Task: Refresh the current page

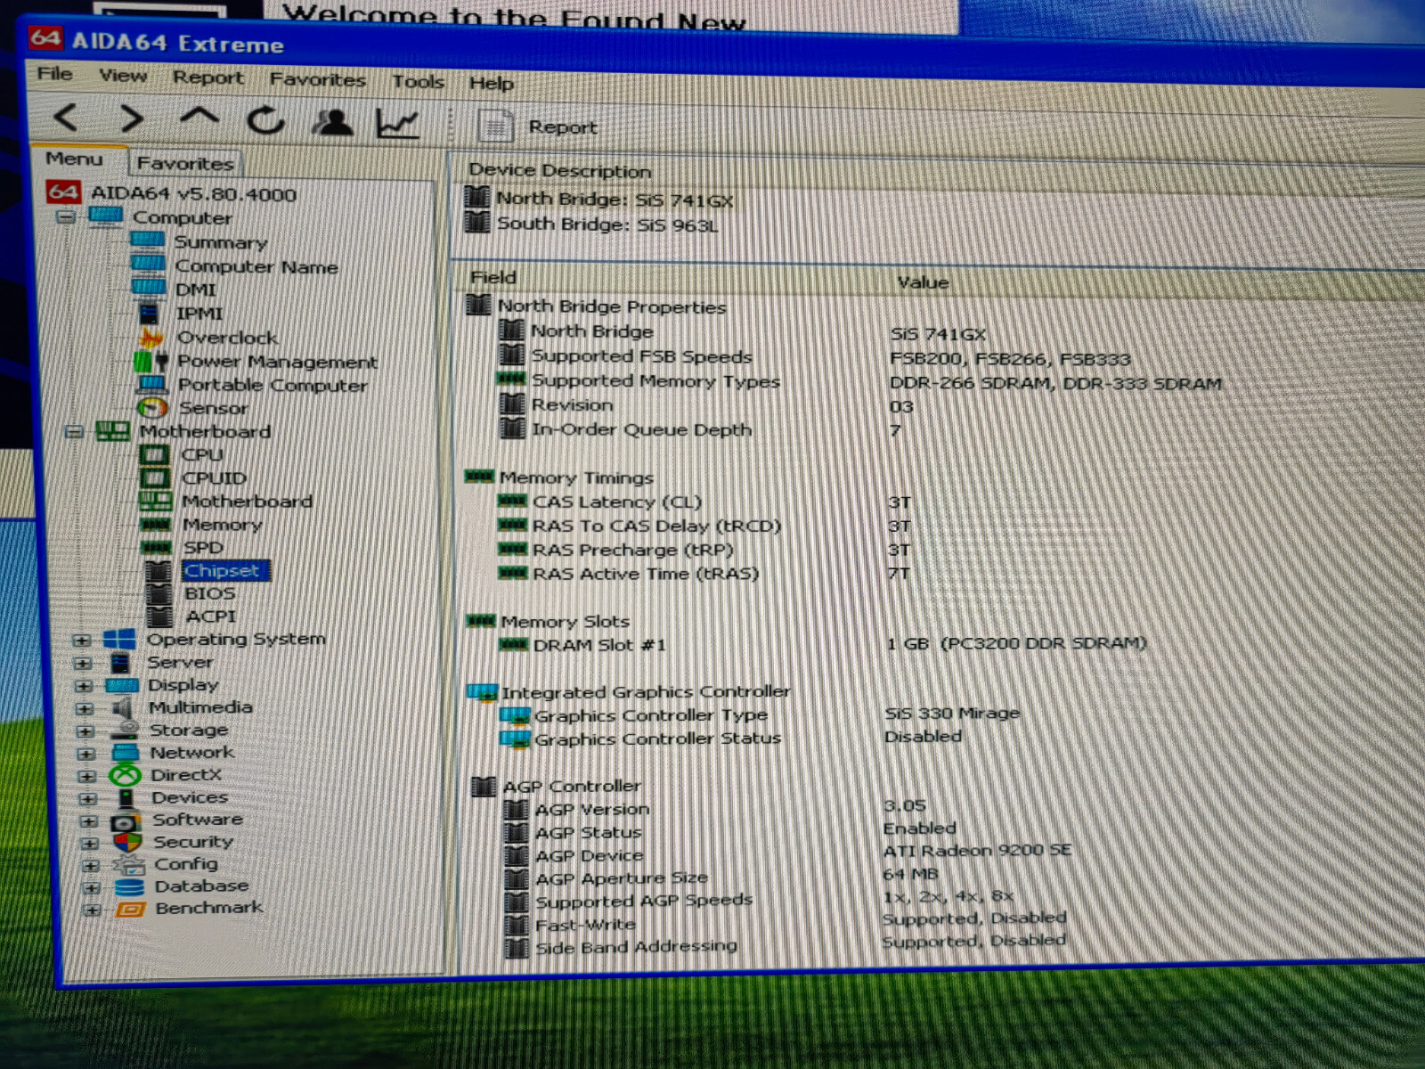Action: tap(265, 119)
